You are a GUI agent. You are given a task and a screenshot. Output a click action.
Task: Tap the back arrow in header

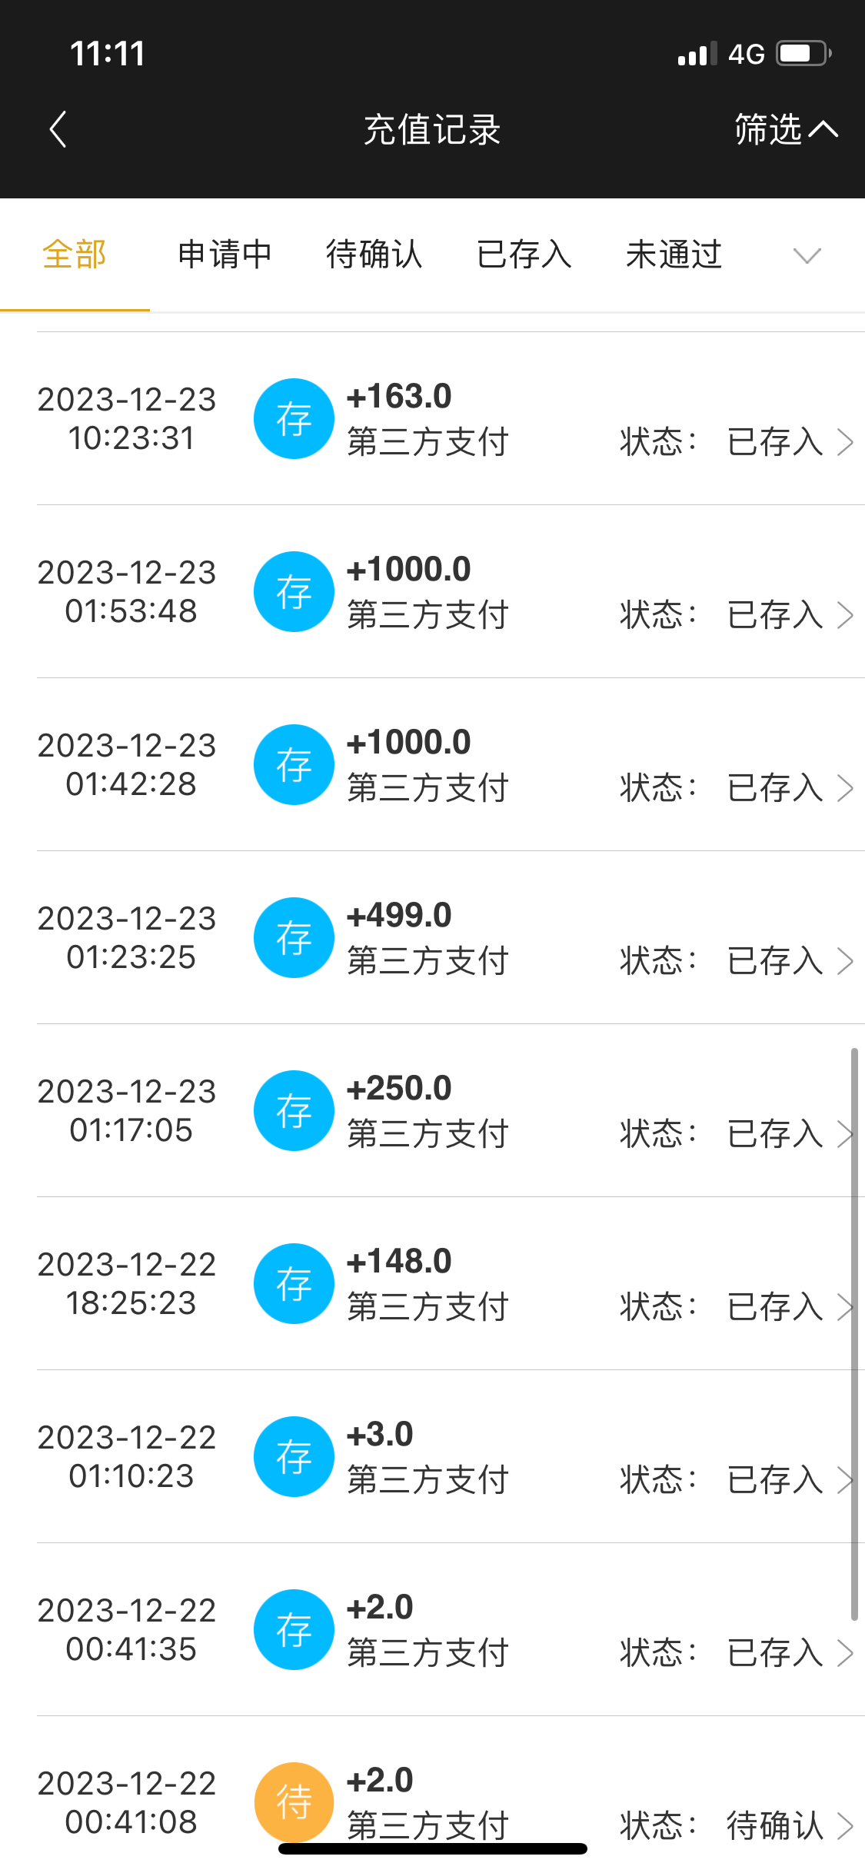point(58,129)
